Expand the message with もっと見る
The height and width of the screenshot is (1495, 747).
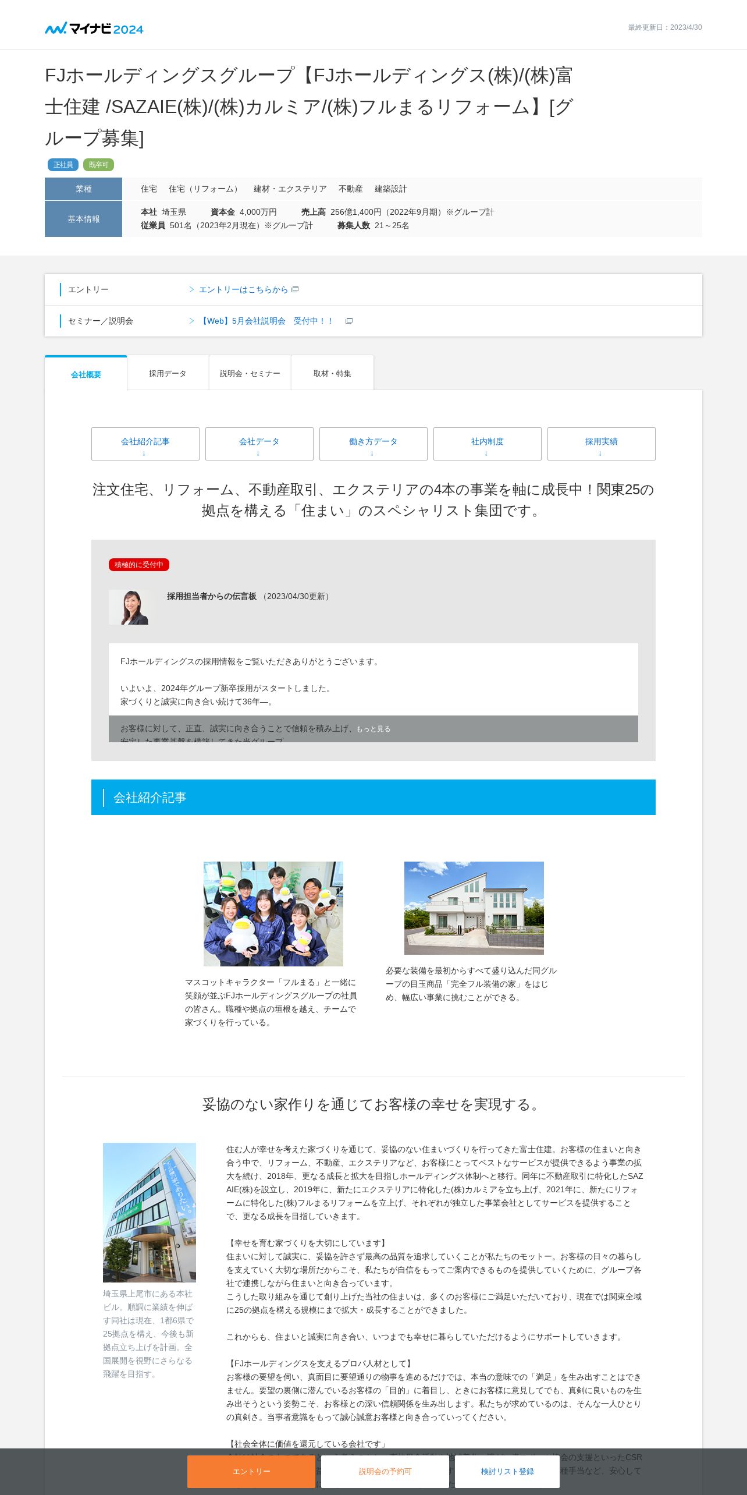[x=373, y=729]
